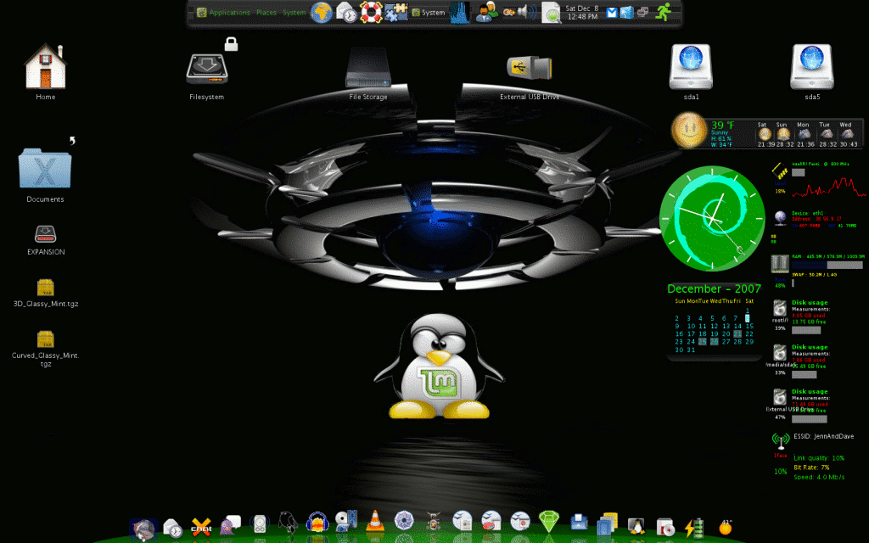Open the envelope-with-clock mail launcher in top panel
Image resolution: width=869 pixels, height=543 pixels.
click(x=346, y=12)
